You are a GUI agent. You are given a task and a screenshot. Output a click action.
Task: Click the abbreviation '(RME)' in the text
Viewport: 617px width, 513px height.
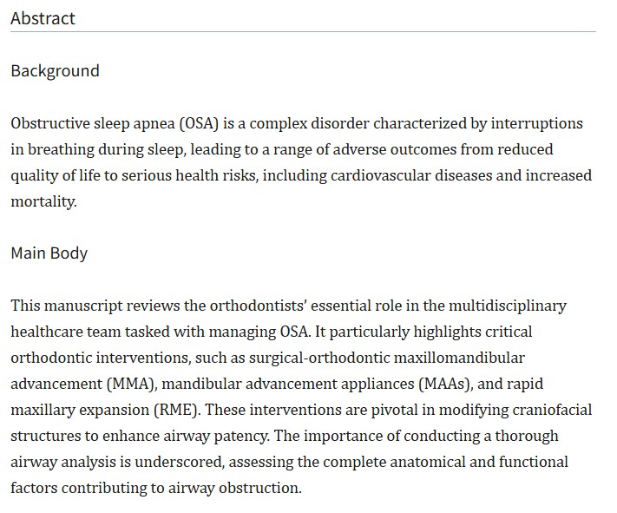[175, 410]
